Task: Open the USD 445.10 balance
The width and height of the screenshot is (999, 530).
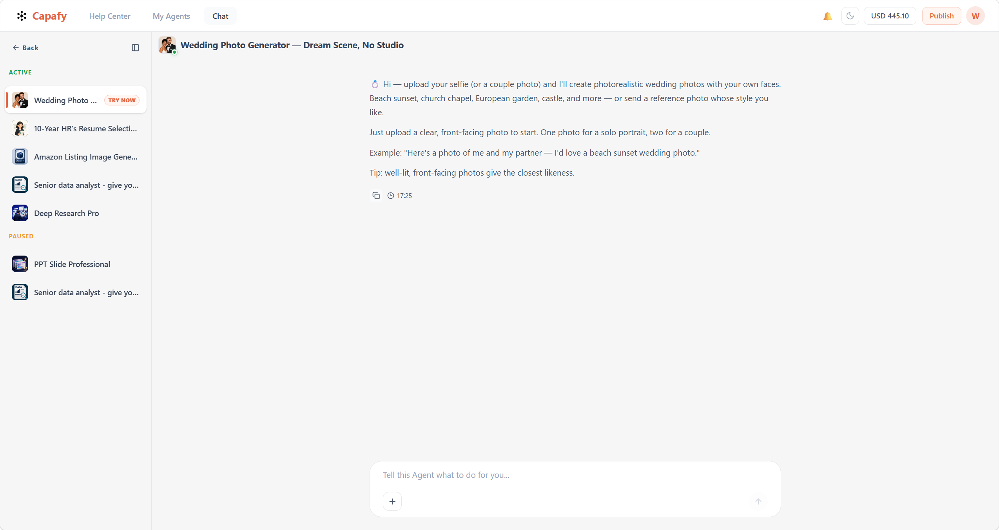Action: pyautogui.click(x=890, y=16)
